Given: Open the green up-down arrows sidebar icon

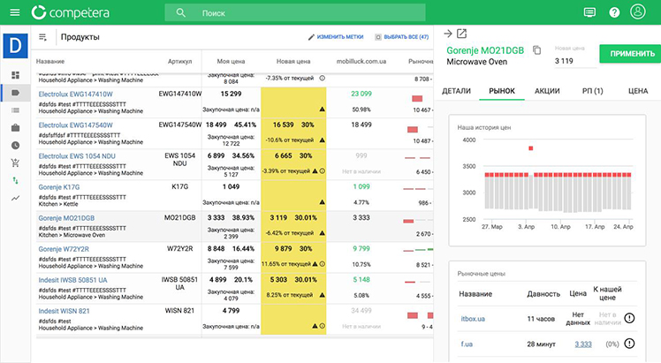Looking at the screenshot, I should coord(16,181).
